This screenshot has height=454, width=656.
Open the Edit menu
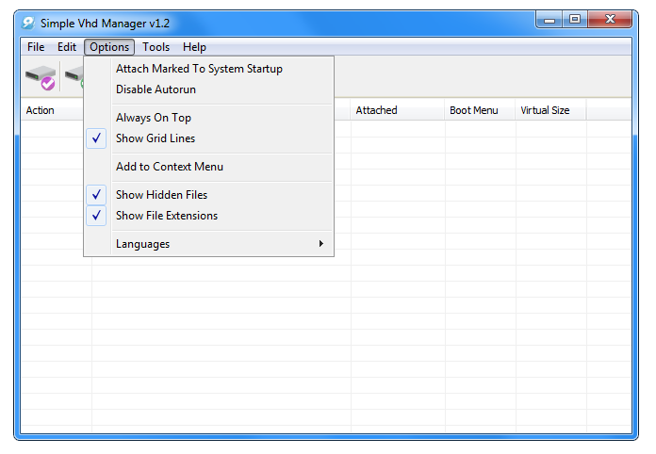click(67, 47)
